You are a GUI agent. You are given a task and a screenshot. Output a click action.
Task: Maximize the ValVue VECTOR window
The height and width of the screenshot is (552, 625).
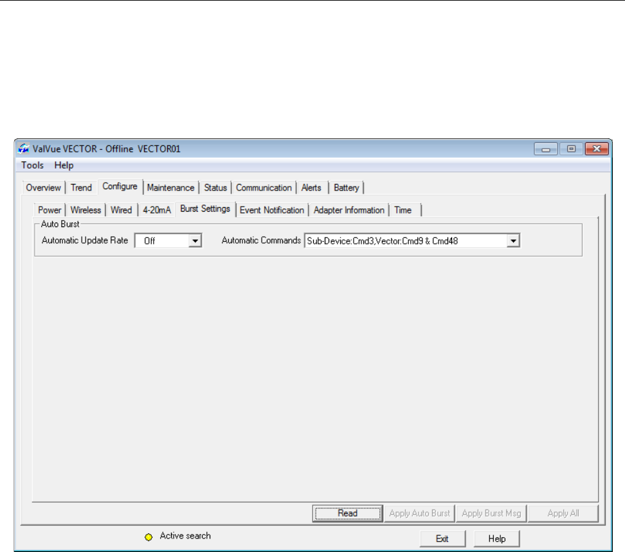coord(571,149)
